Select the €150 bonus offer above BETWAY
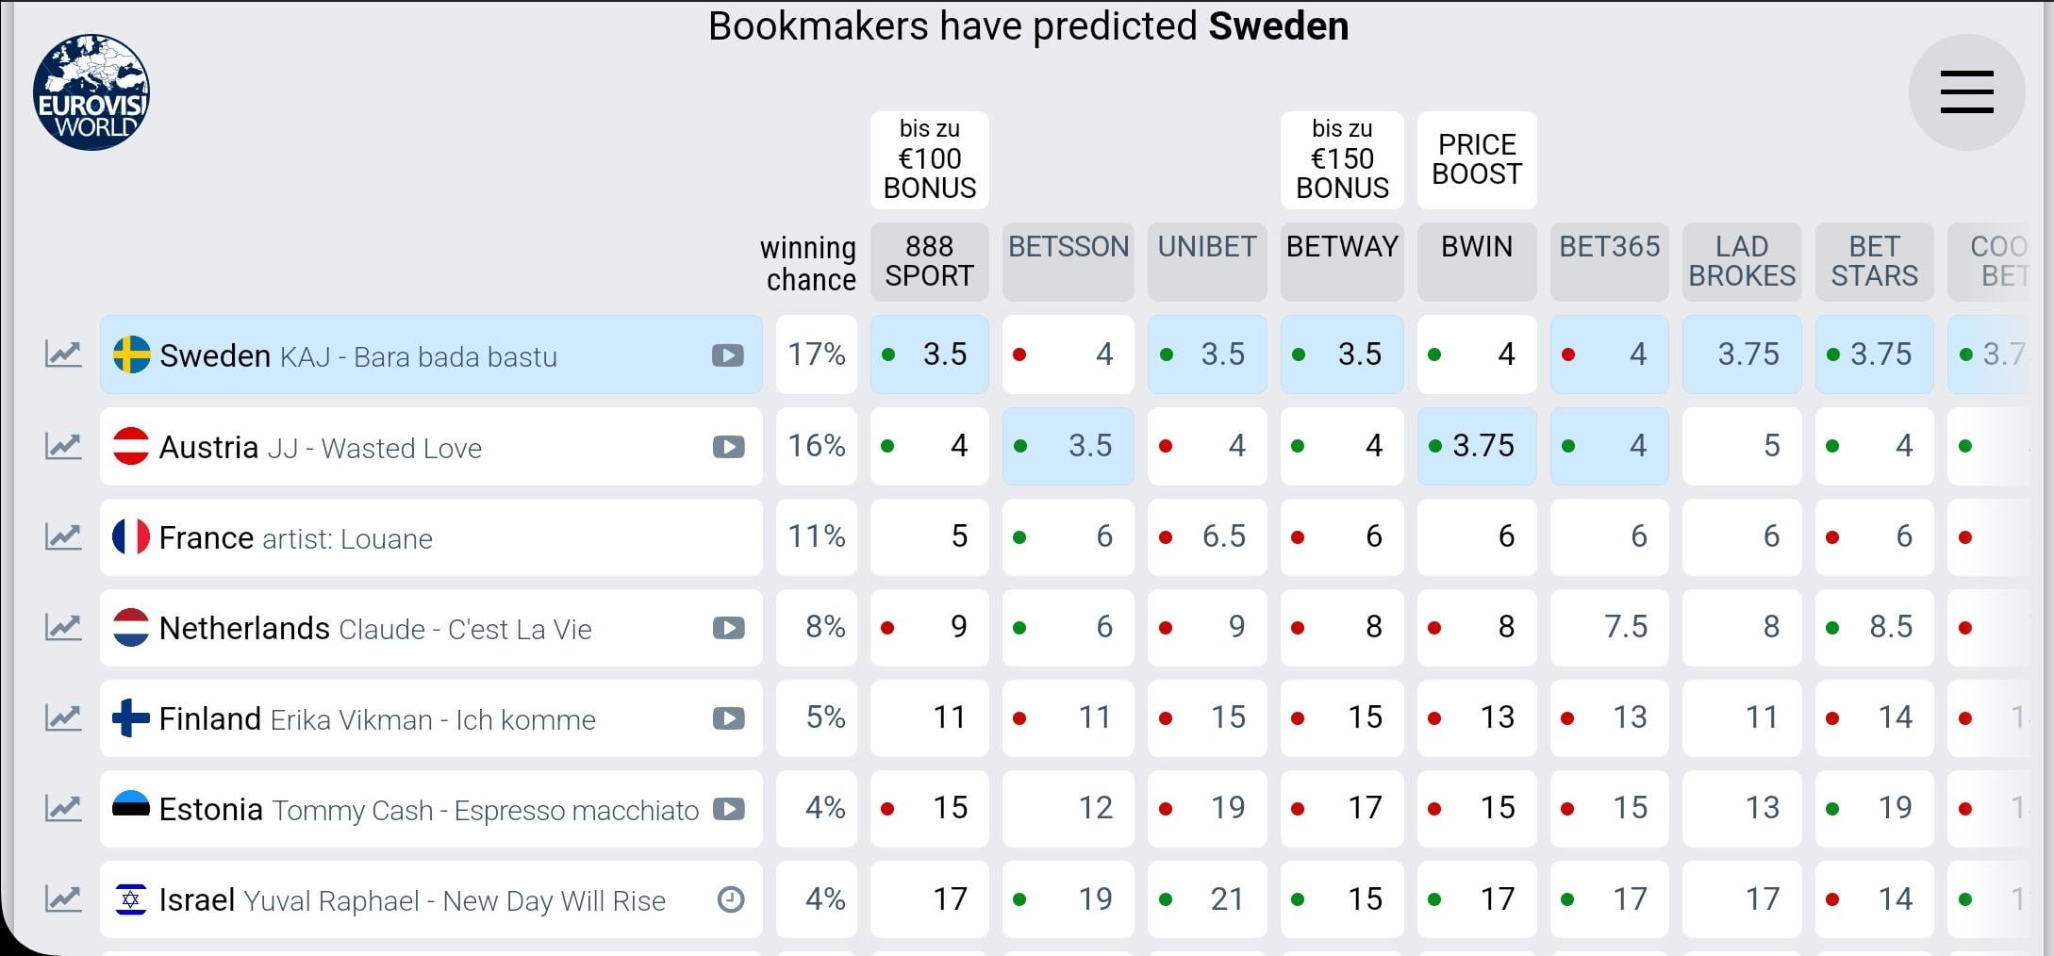Screen dimensions: 2054x956 (x=1342, y=159)
